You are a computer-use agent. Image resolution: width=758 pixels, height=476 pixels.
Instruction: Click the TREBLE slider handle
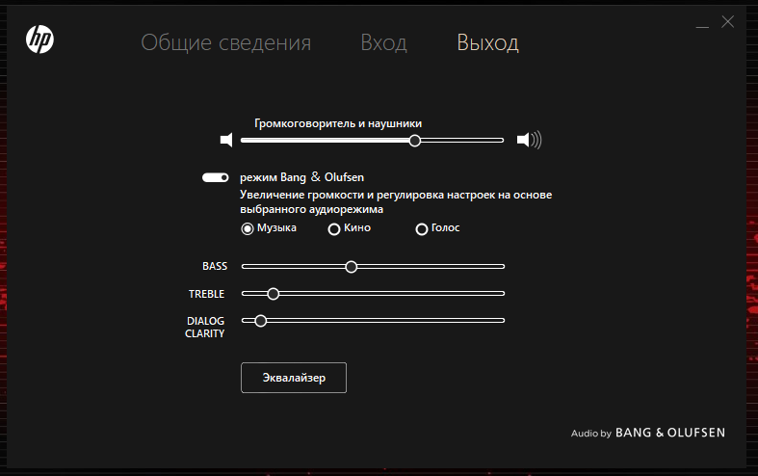pyautogui.click(x=274, y=294)
